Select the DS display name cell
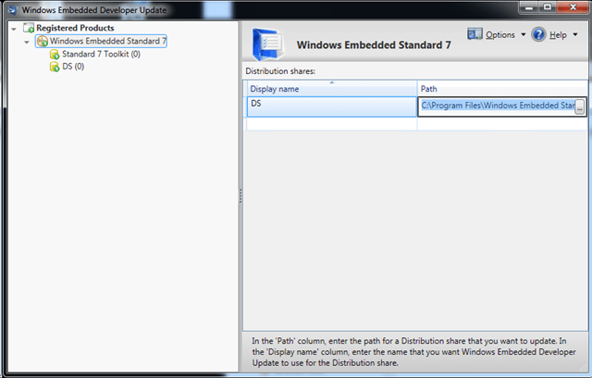The height and width of the screenshot is (378, 592). (x=332, y=107)
